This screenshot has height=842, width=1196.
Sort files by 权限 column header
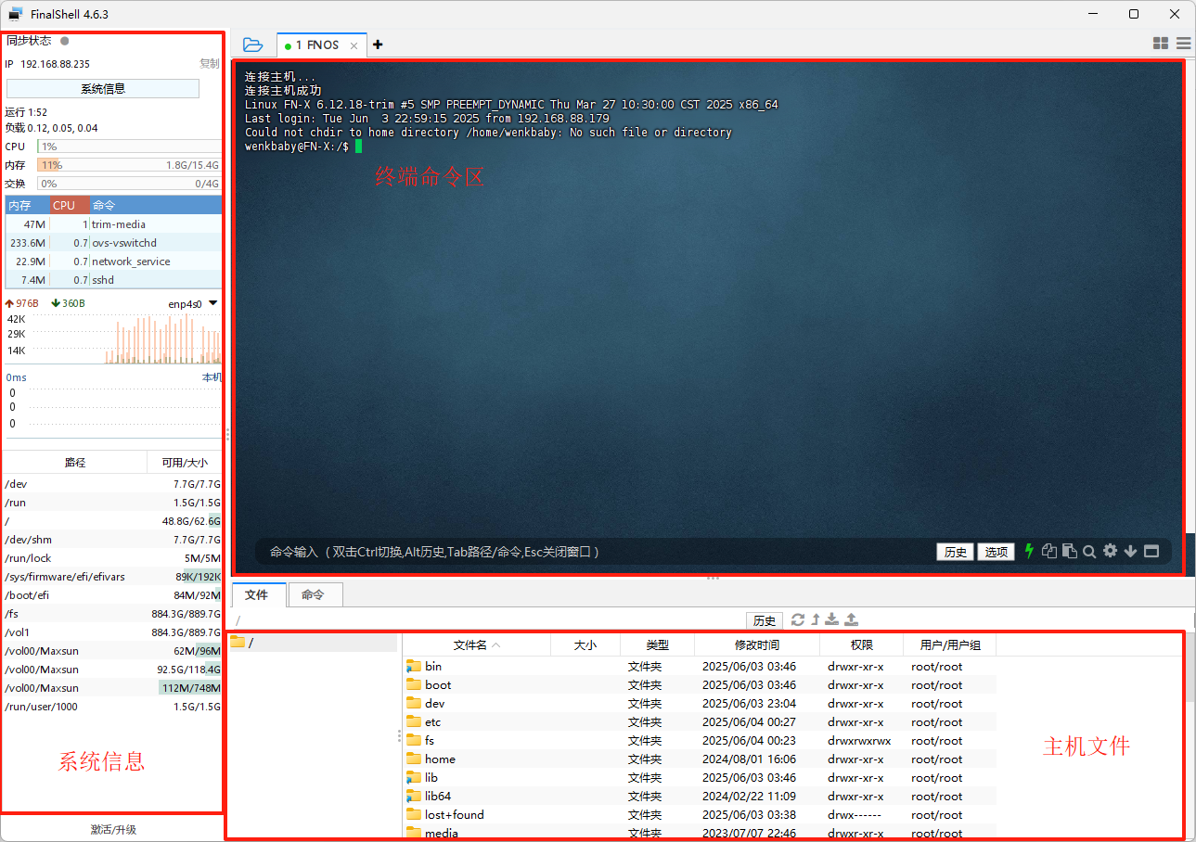click(861, 644)
